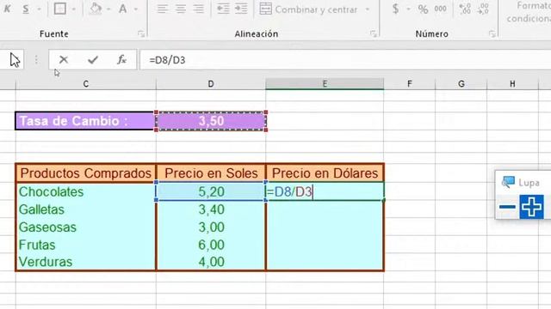
Task: Select column E header
Action: click(325, 84)
